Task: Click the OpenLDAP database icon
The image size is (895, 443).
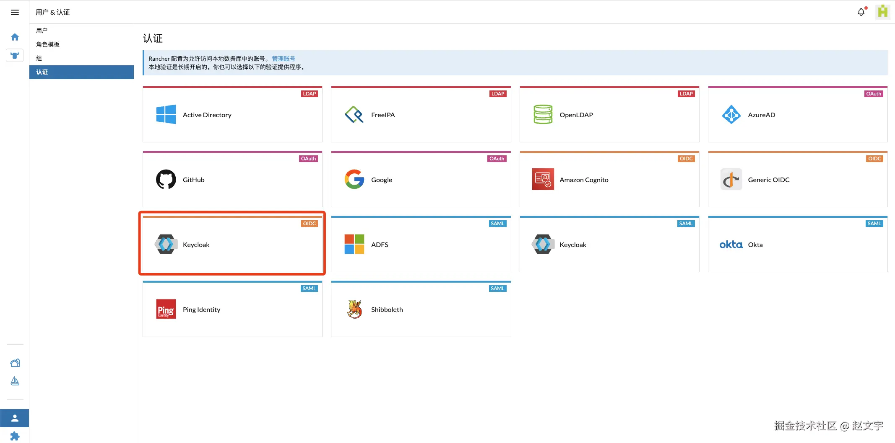Action: pyautogui.click(x=543, y=114)
